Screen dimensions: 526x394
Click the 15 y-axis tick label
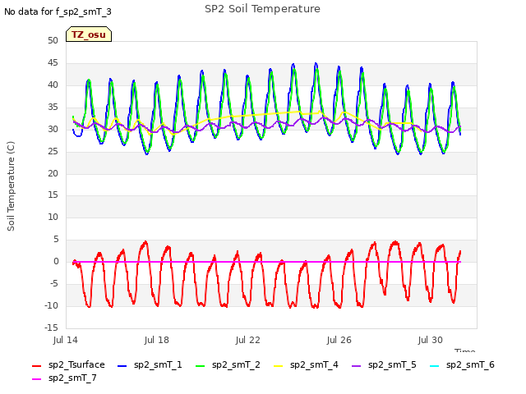(53, 195)
